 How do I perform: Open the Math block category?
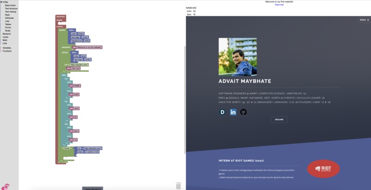coord(5,40)
